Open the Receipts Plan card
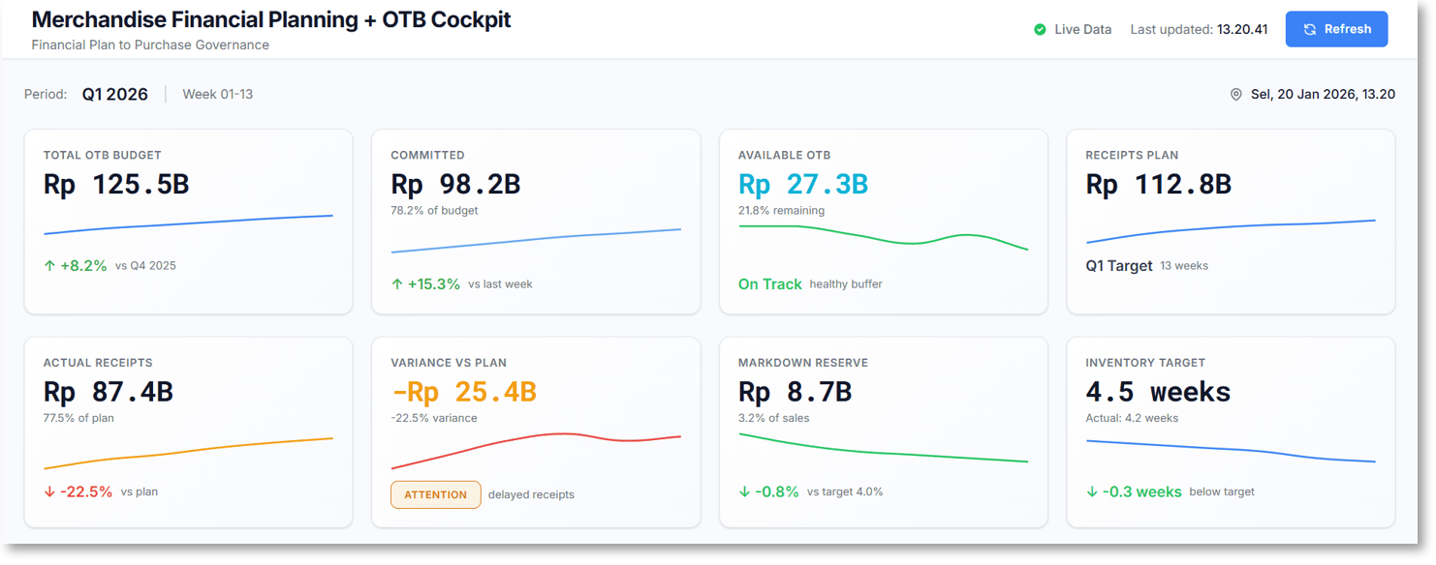Image resolution: width=1436 pixels, height=565 pixels. (x=1230, y=222)
